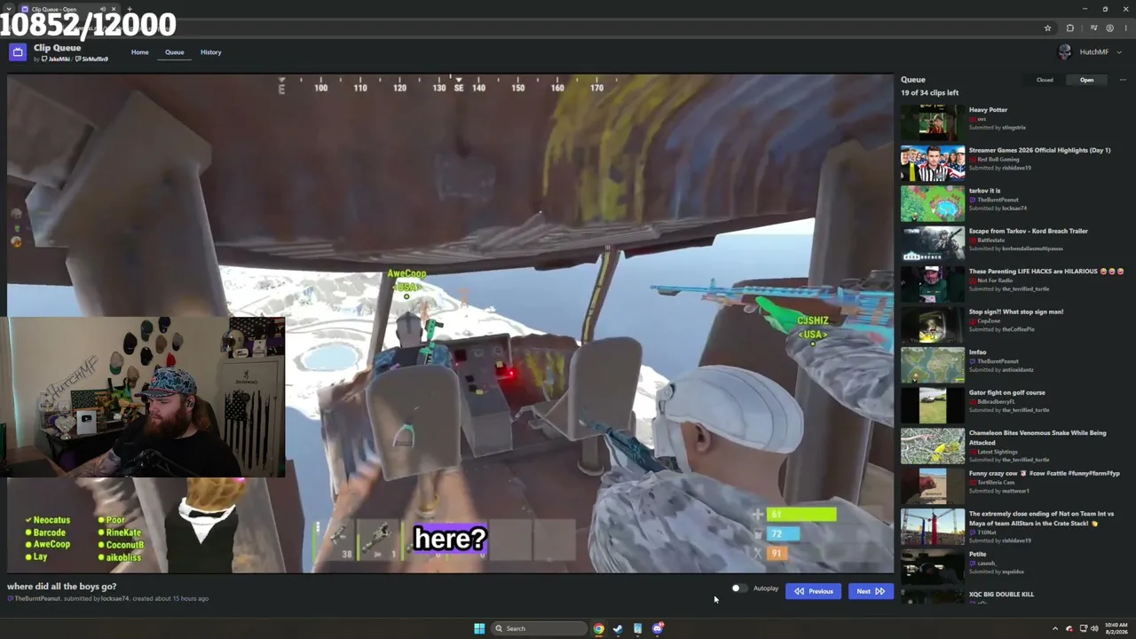
Task: Open the queue options three-dot menu
Action: click(x=1123, y=80)
